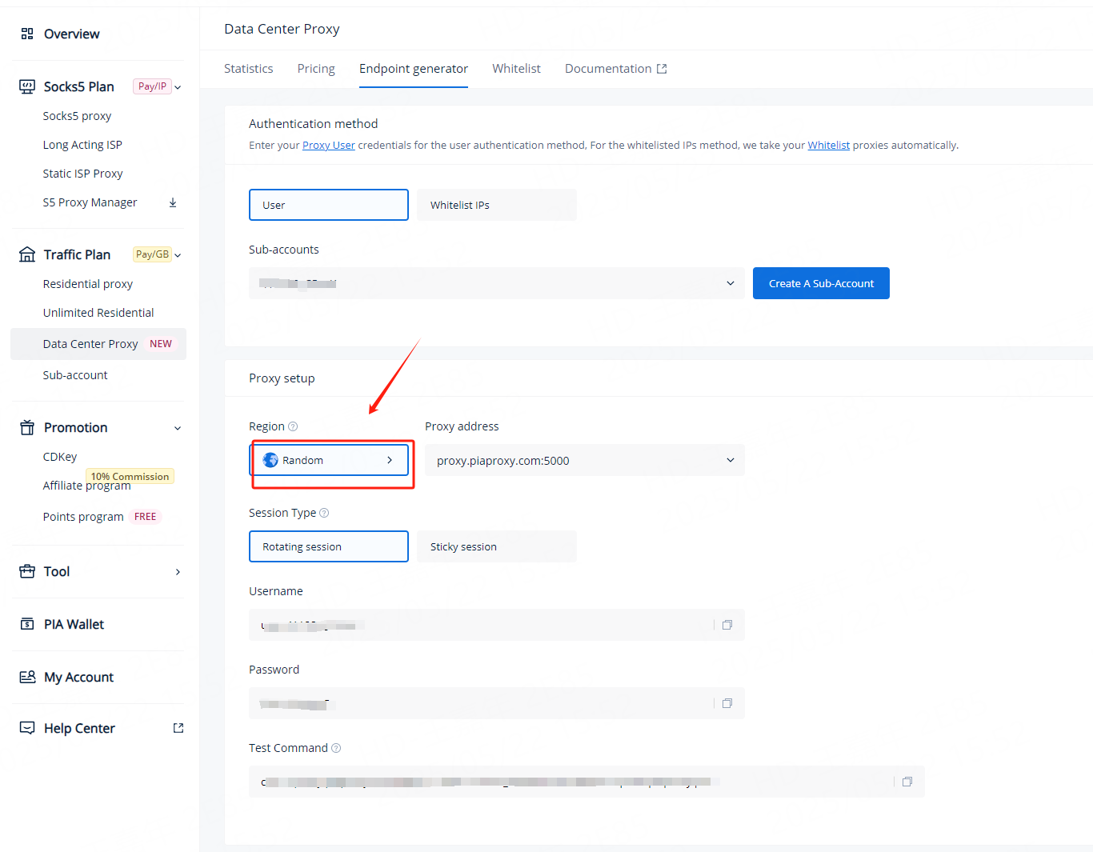Switch to the Pricing tab

click(316, 69)
